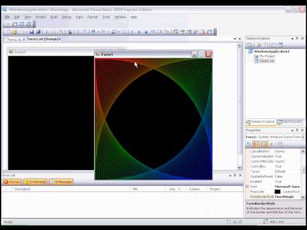Open Solution Explorer window position dropdown

pos(292,38)
